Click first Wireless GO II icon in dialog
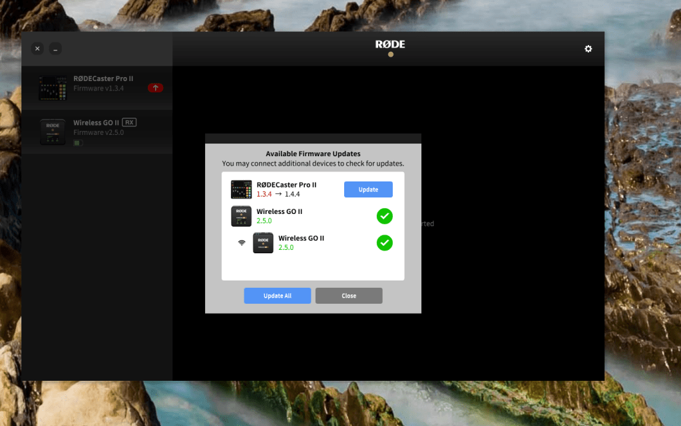This screenshot has height=426, width=681. [241, 216]
